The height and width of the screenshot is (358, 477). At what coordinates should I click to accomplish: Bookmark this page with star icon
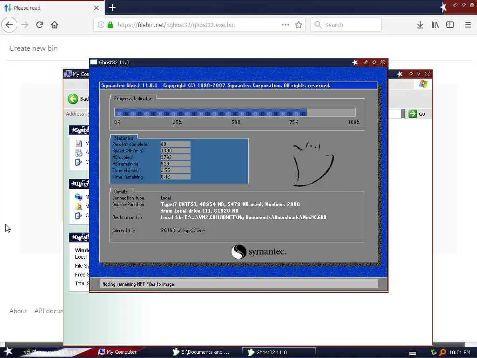pyautogui.click(x=299, y=25)
